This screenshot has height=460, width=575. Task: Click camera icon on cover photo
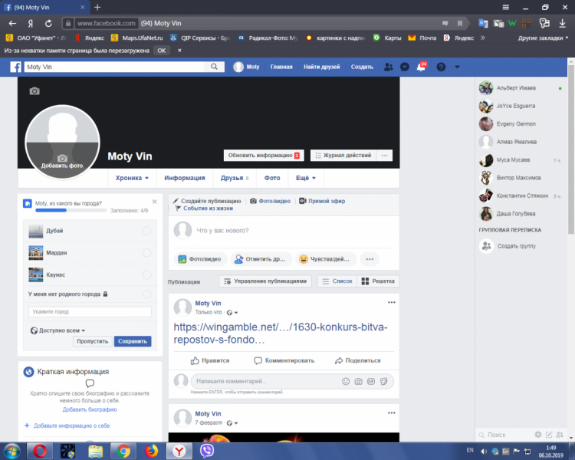[34, 91]
